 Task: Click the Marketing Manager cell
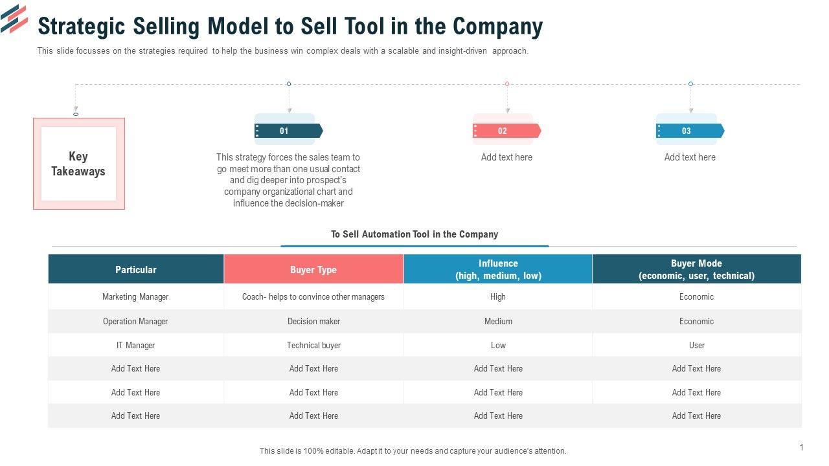click(135, 296)
